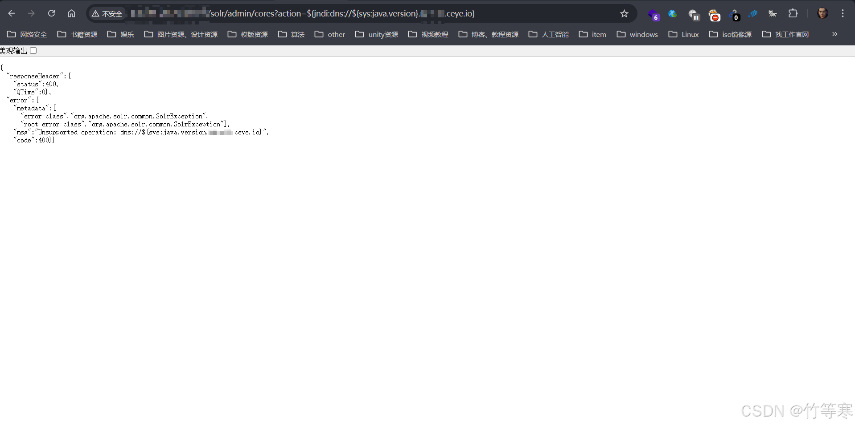
Task: Open the 视频教程 bookmark folder
Action: (428, 34)
